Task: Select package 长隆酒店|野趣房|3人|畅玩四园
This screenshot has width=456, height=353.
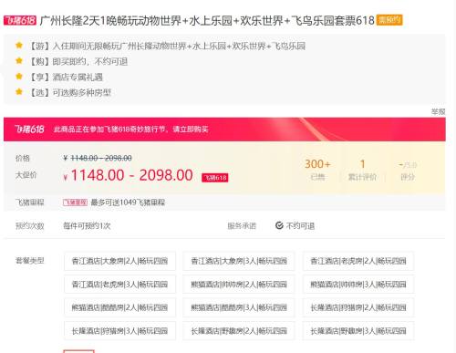Action: pos(358,331)
